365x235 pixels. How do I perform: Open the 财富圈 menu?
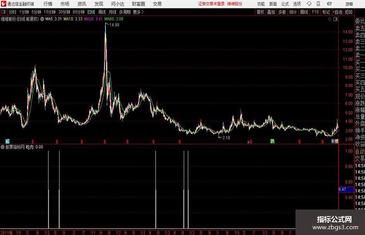click(138, 4)
